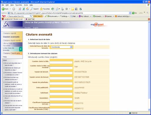Open the Edit menu
This screenshot has width=151, height=115.
tap(7, 5)
